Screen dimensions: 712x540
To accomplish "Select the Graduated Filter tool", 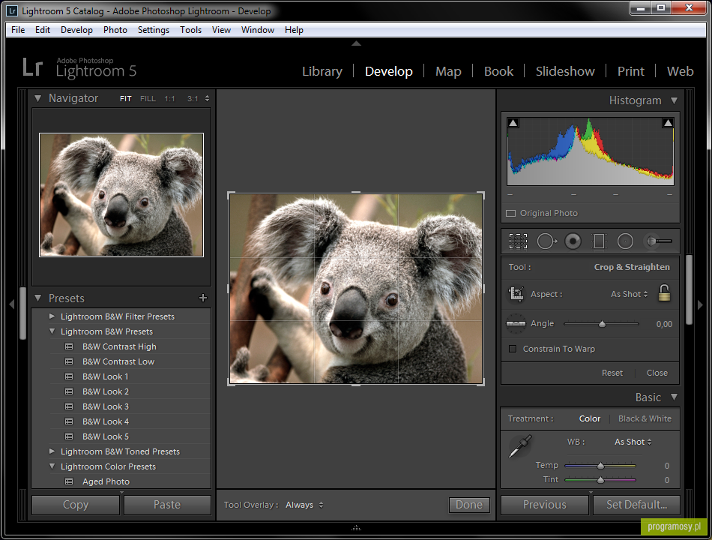I will tap(599, 241).
